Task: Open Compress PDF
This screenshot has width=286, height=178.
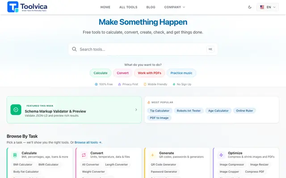Action: click(254, 172)
